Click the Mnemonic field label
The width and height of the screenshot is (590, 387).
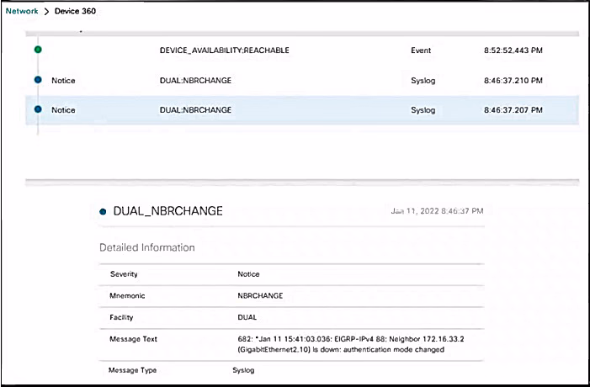[127, 295]
